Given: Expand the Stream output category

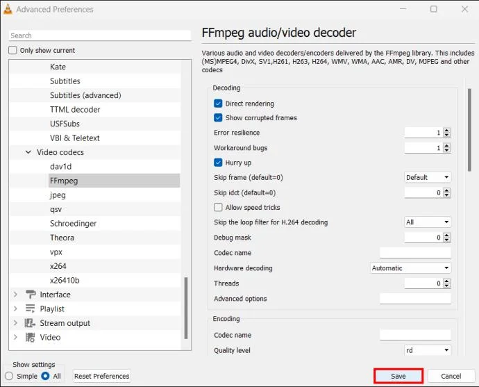Looking at the screenshot, I should click(x=15, y=323).
